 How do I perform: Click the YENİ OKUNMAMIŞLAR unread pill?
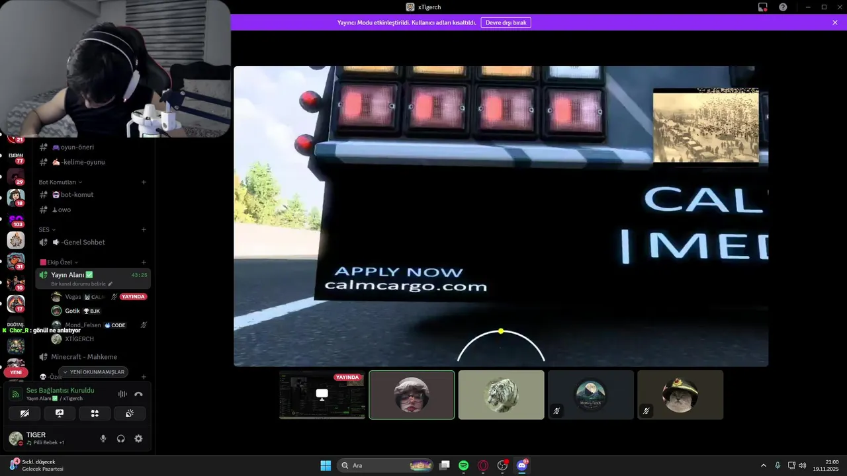coord(93,372)
